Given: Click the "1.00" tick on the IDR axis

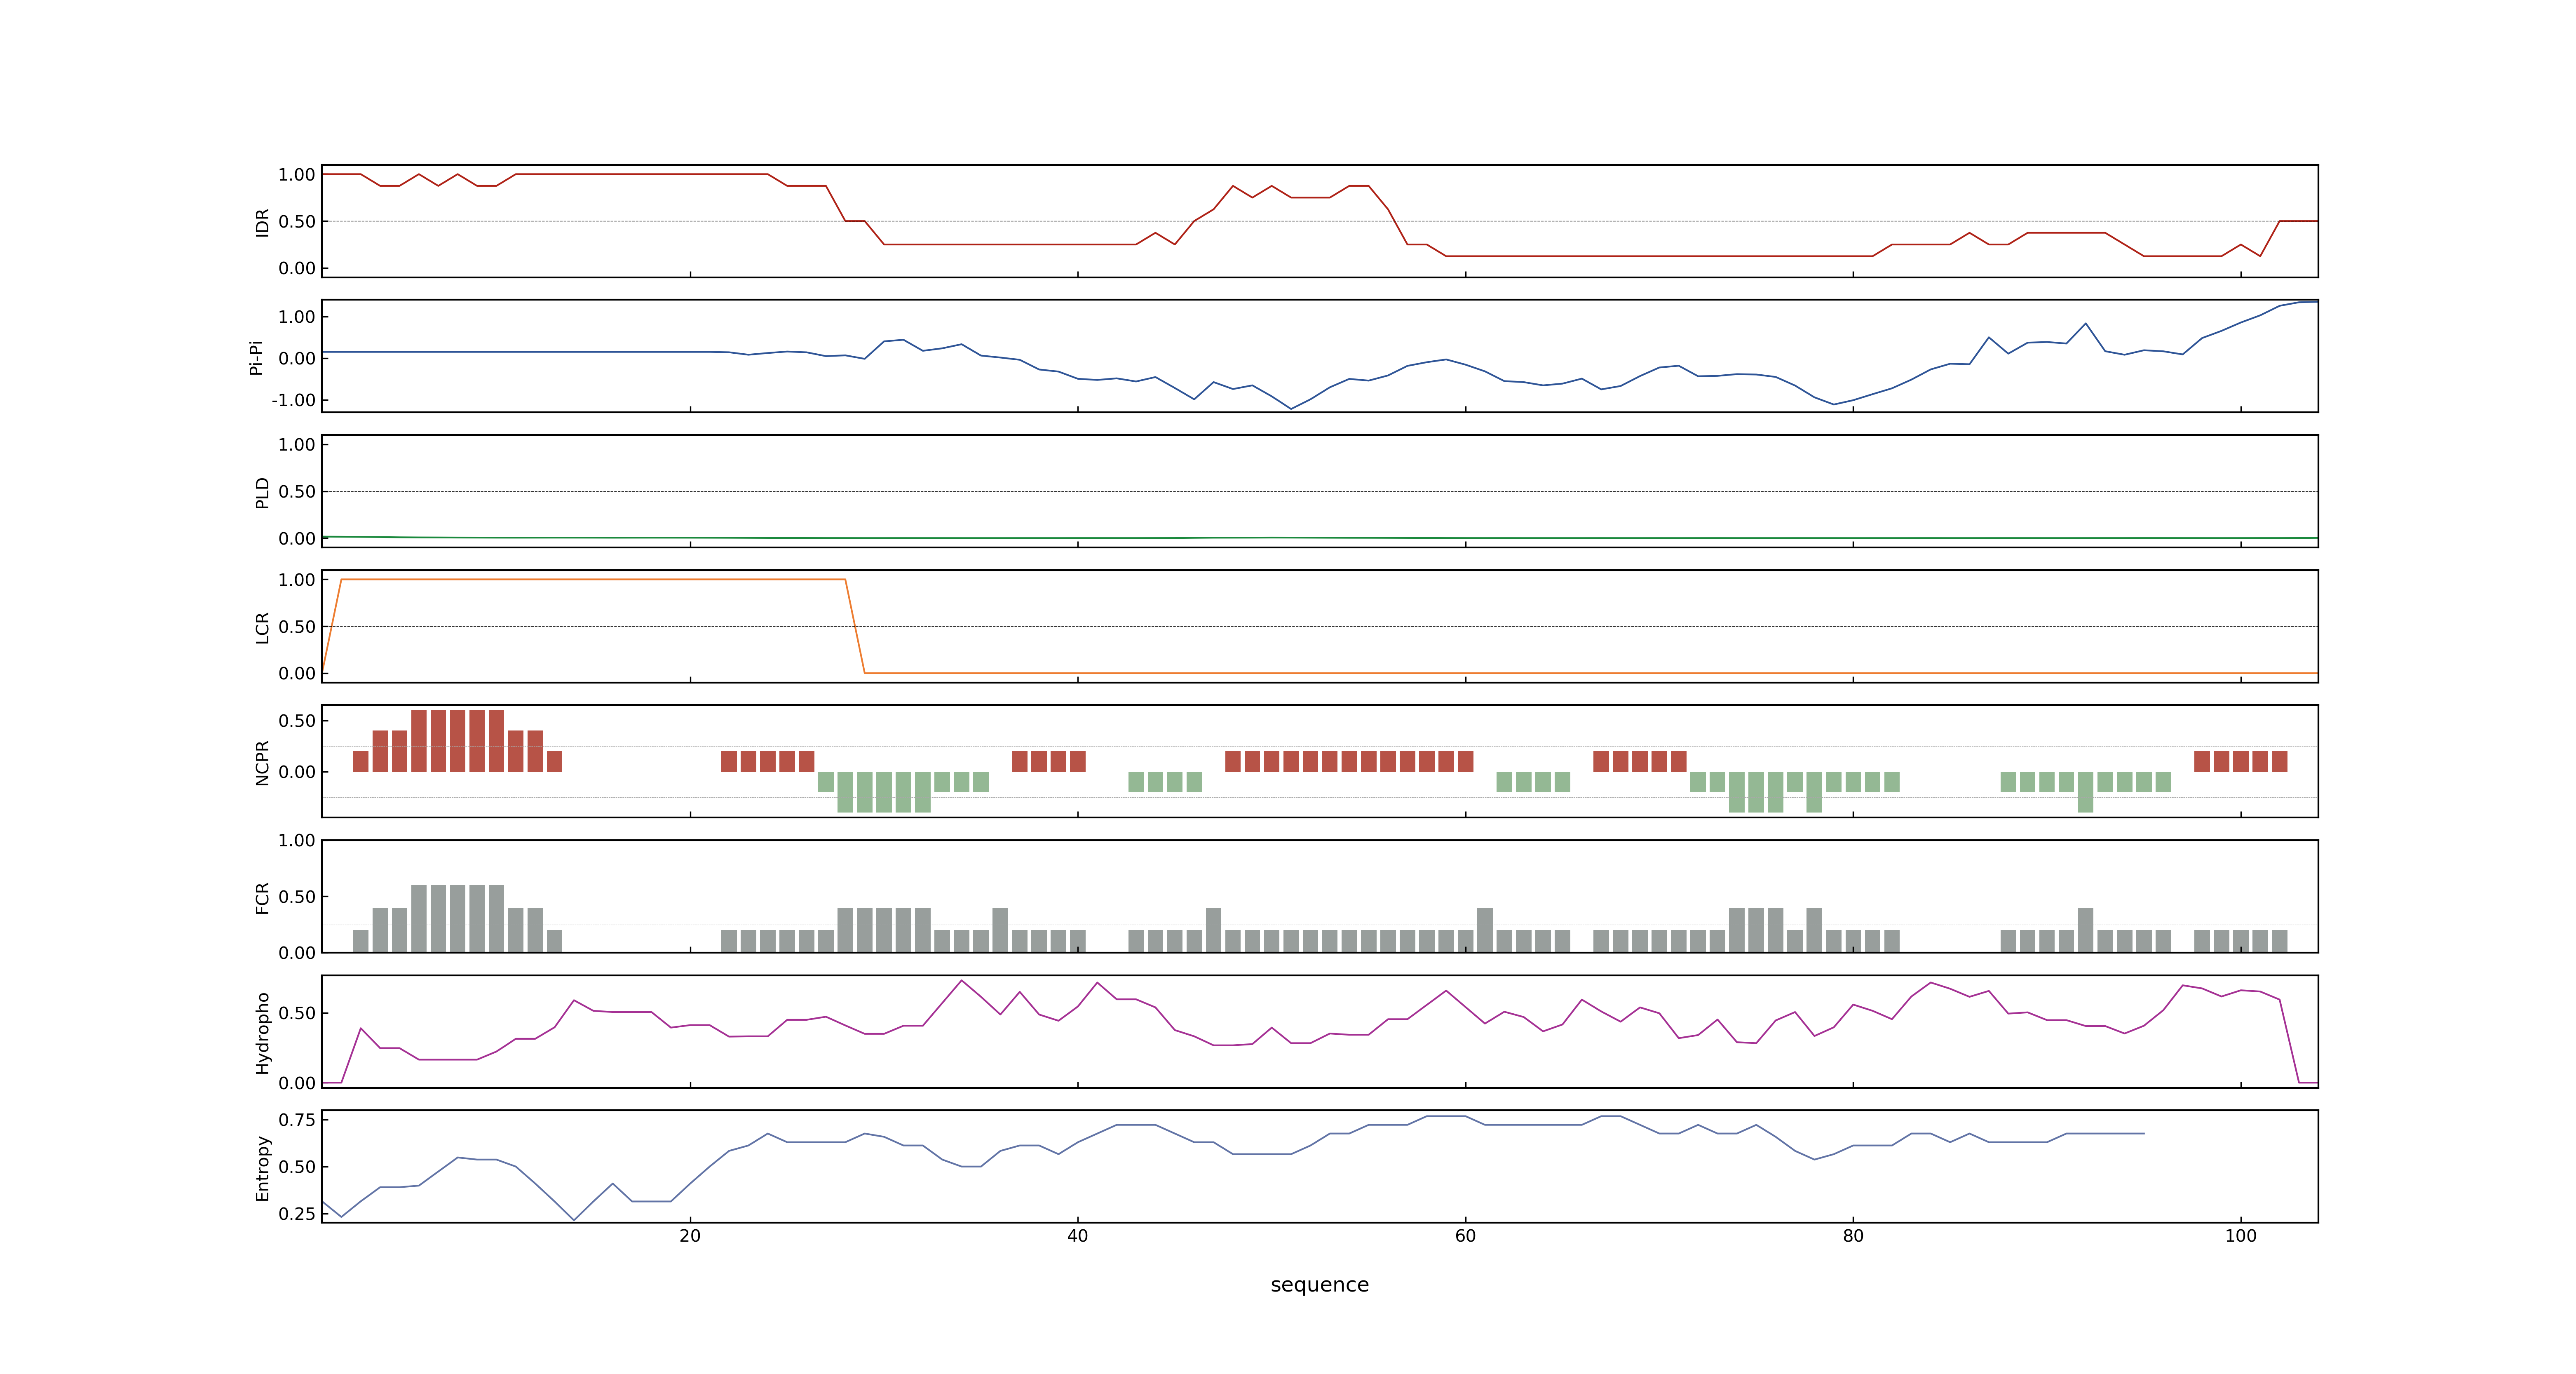Looking at the screenshot, I should [297, 174].
